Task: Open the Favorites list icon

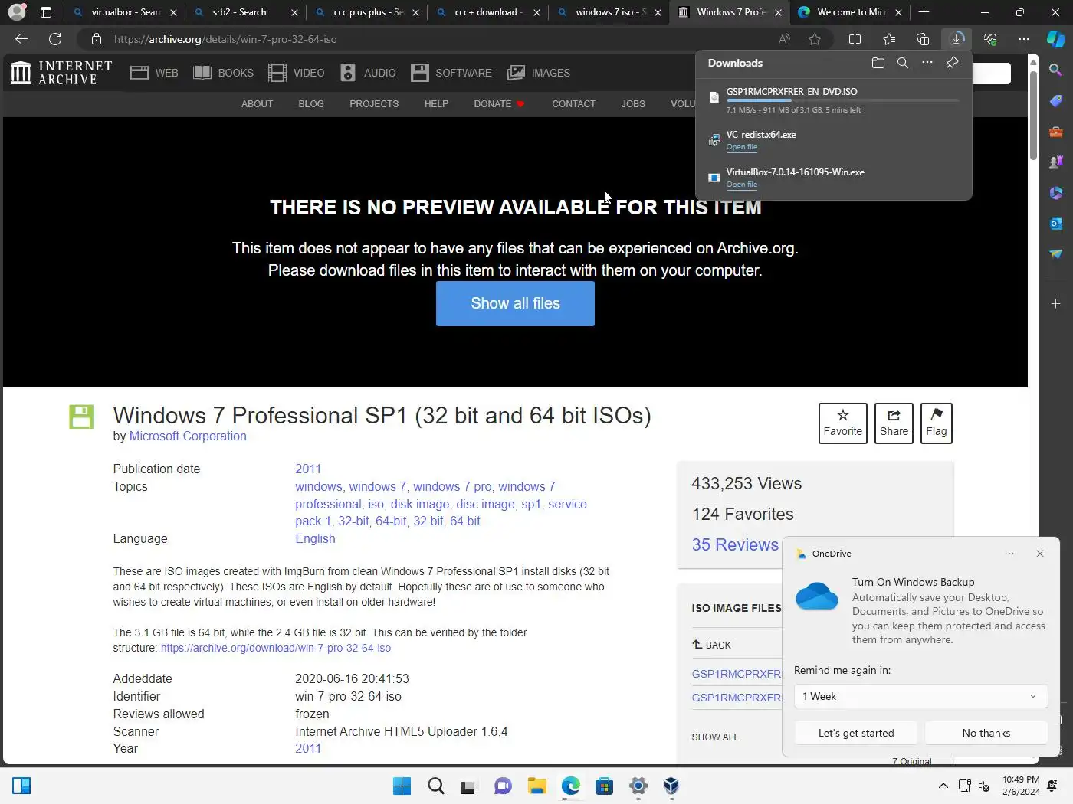Action: (x=889, y=39)
